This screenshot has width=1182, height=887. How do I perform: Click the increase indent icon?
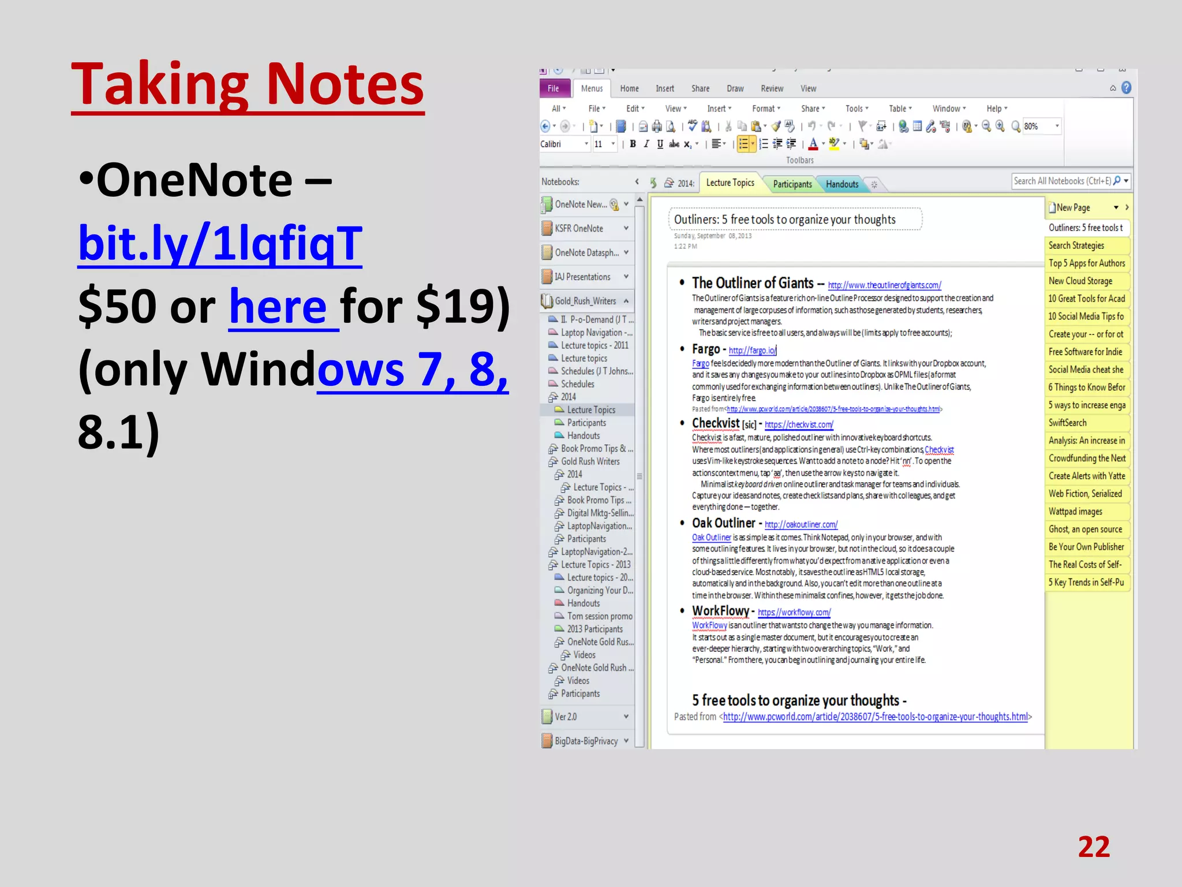(x=791, y=144)
